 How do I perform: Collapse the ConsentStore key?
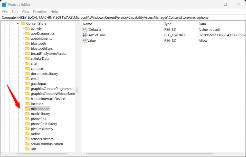(18, 24)
